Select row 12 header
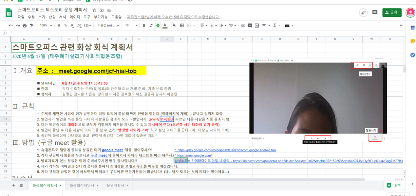The height and width of the screenshot is (196, 416). 6,119
